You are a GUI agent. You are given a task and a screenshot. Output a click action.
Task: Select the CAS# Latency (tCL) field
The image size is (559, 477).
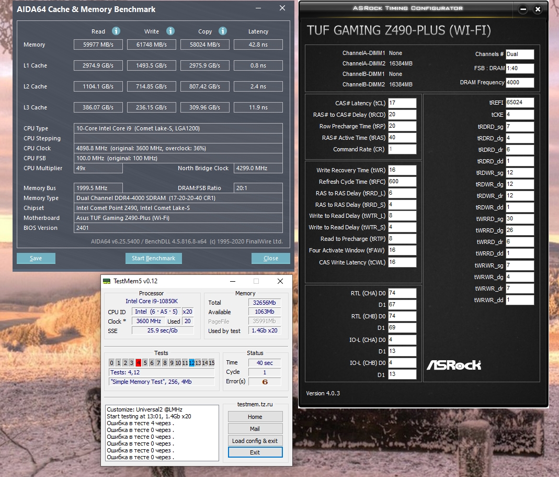point(402,103)
